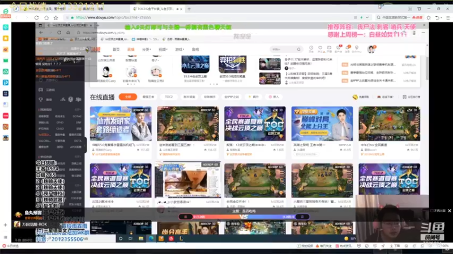Screen dimensions: 453x254
Task: Expand the 游戏 dropdown in Douyu nav
Action: (x=180, y=50)
